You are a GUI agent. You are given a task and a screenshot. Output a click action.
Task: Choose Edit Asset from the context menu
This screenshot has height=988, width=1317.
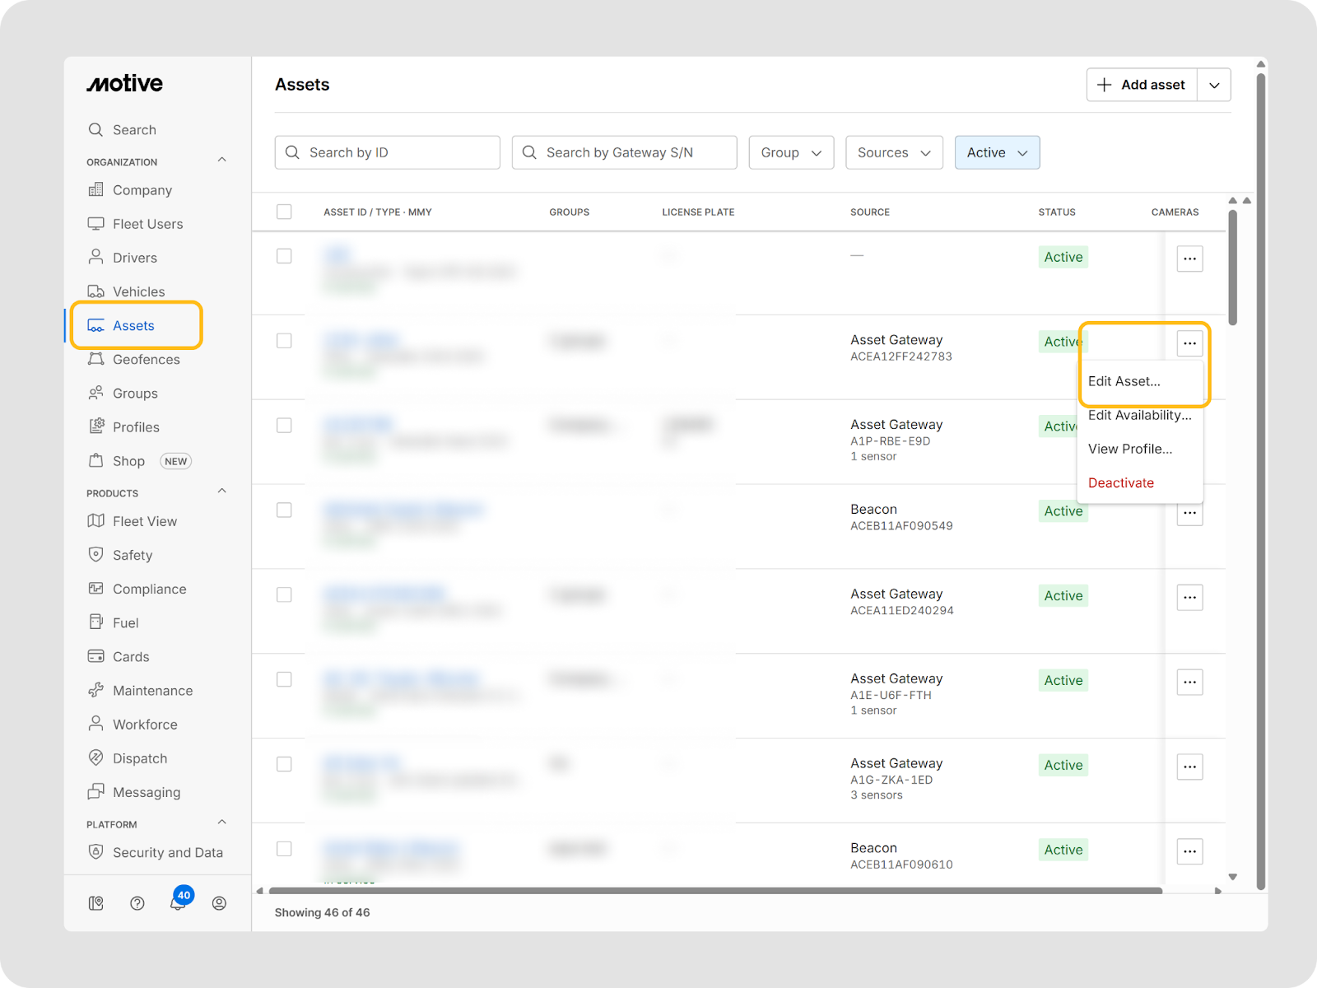point(1124,381)
